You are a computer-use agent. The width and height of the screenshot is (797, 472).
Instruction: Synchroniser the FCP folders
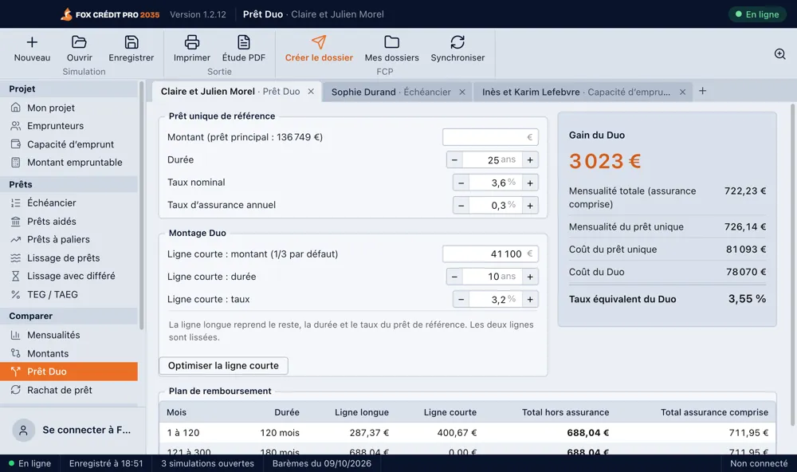pos(457,49)
